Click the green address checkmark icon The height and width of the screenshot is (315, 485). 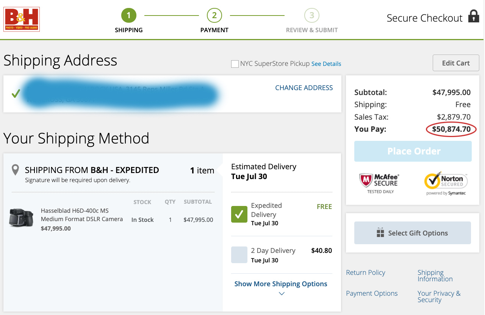(16, 94)
